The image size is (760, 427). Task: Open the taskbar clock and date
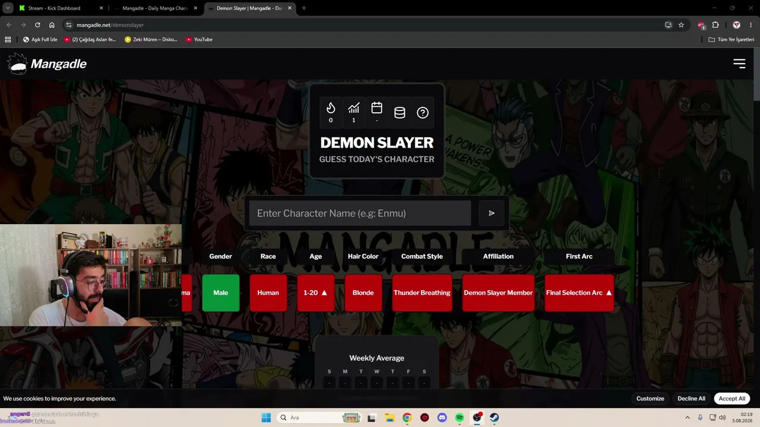741,418
